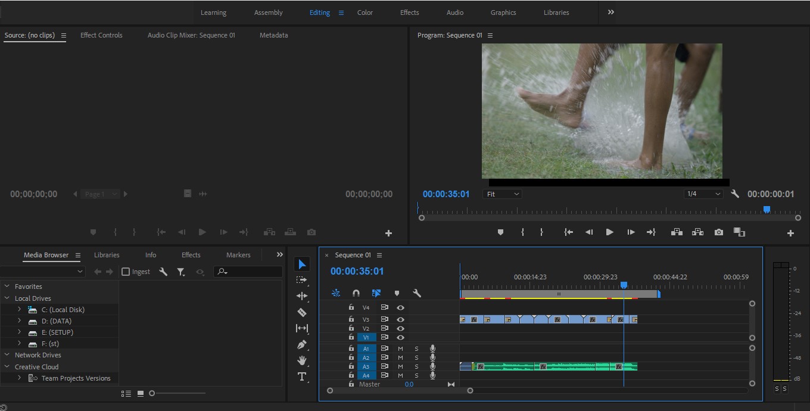Click Go to In in Program monitor
Image resolution: width=810 pixels, height=411 pixels.
(568, 232)
